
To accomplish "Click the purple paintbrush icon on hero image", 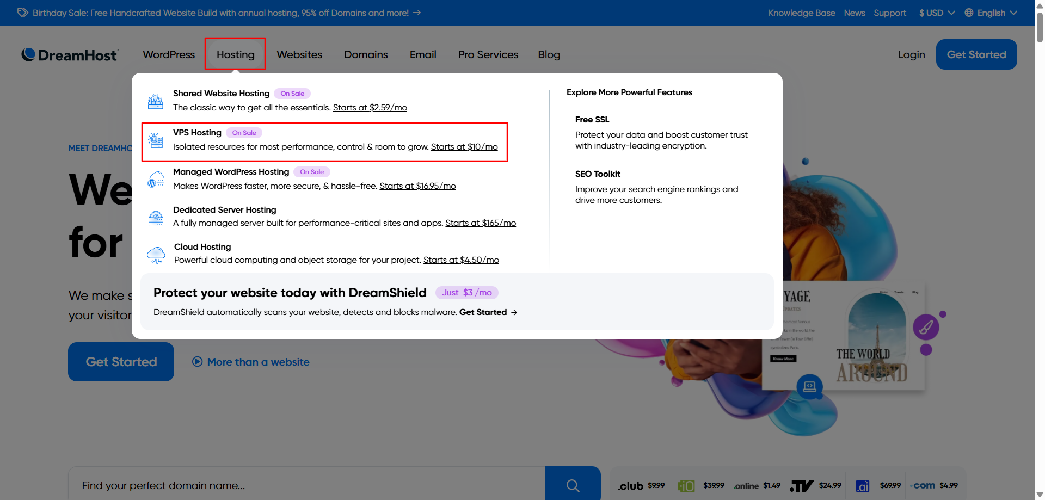I will 926,327.
